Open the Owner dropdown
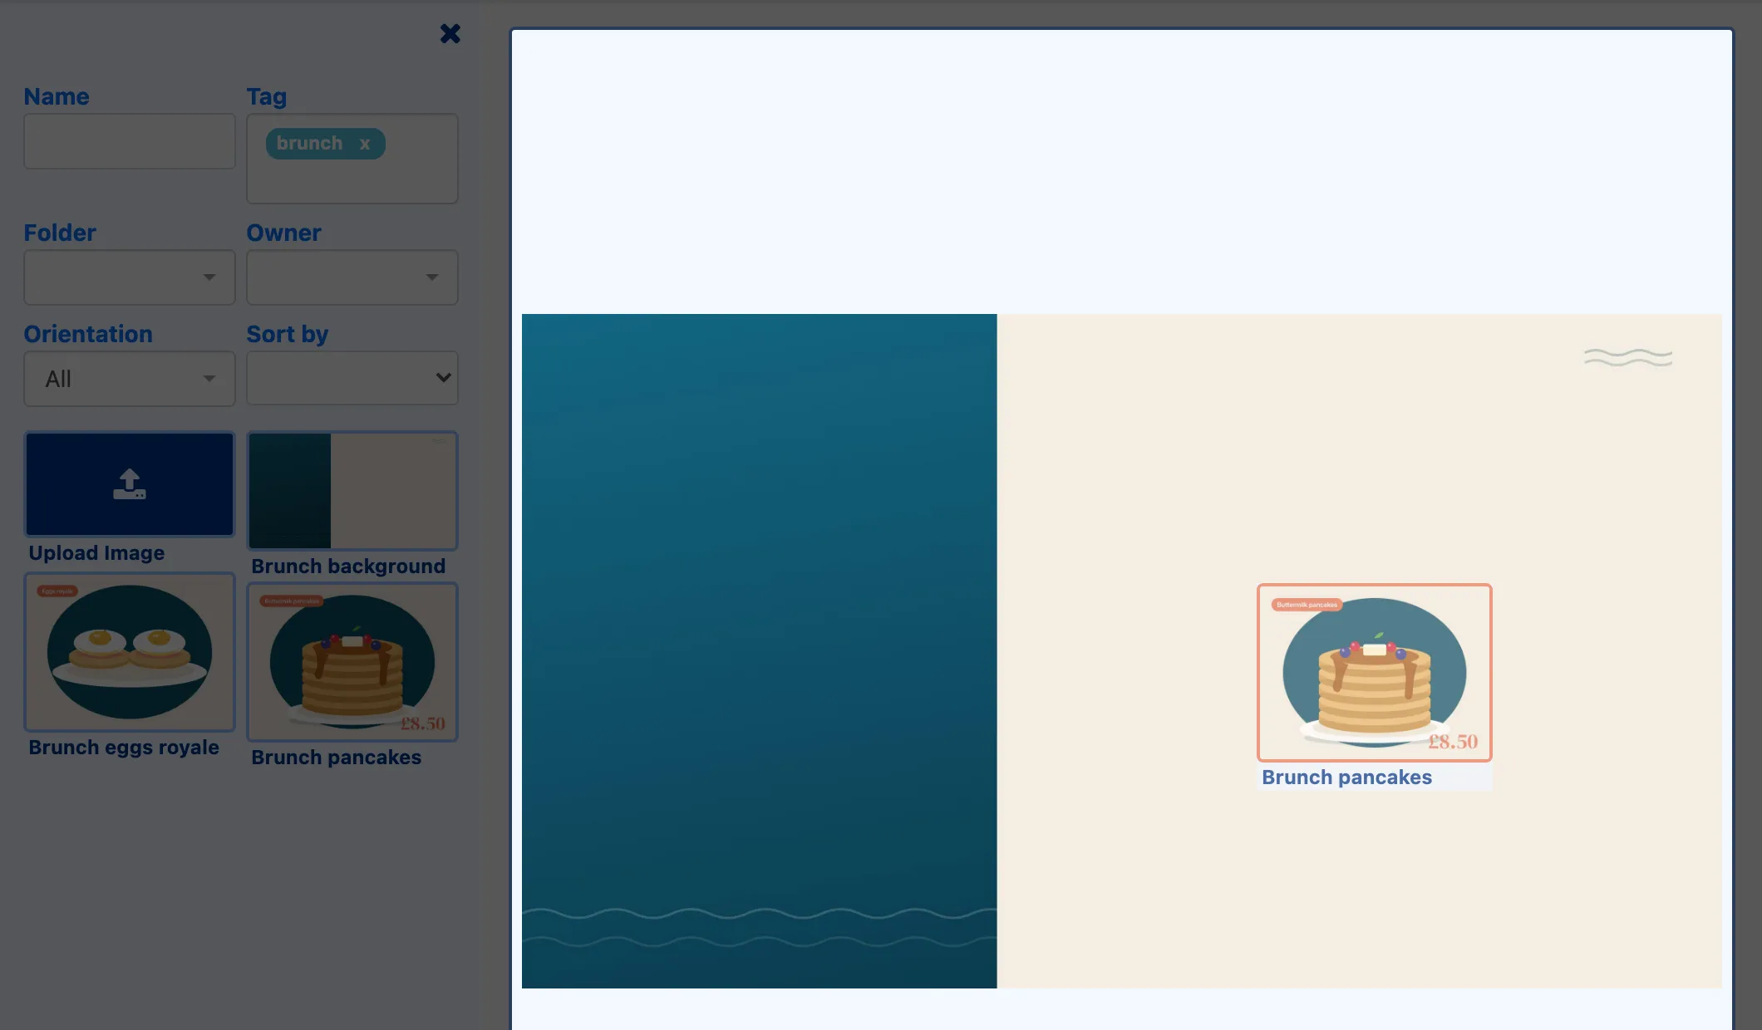This screenshot has height=1030, width=1762. (352, 277)
